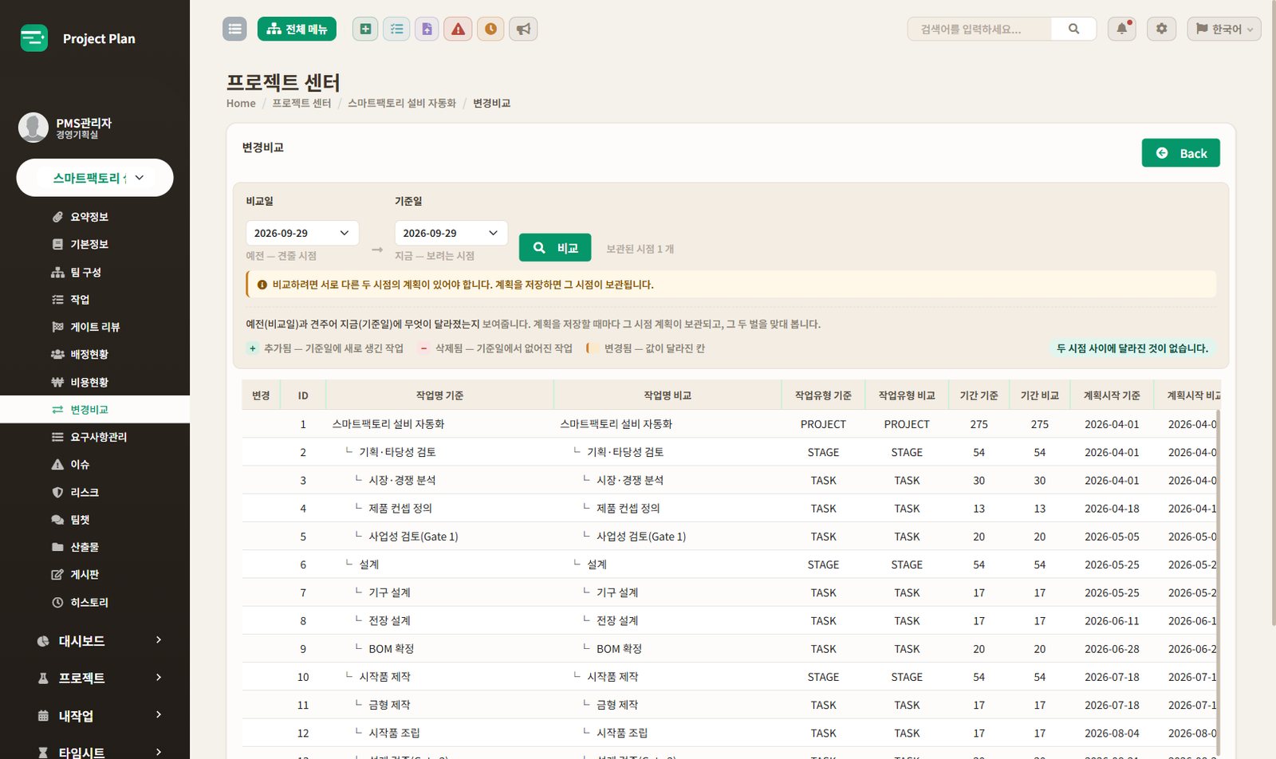The height and width of the screenshot is (759, 1276).
Task: Click the Home breadcrumb link
Action: (241, 104)
